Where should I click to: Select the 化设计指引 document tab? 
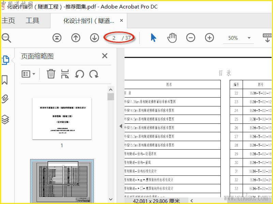[89, 21]
